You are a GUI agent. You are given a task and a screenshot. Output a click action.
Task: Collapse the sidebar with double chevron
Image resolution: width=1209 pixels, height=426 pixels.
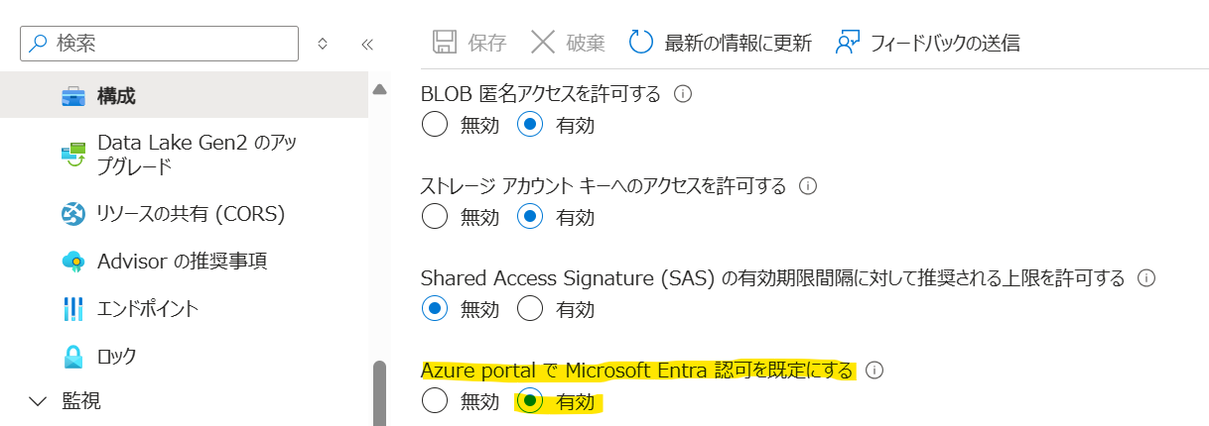366,44
